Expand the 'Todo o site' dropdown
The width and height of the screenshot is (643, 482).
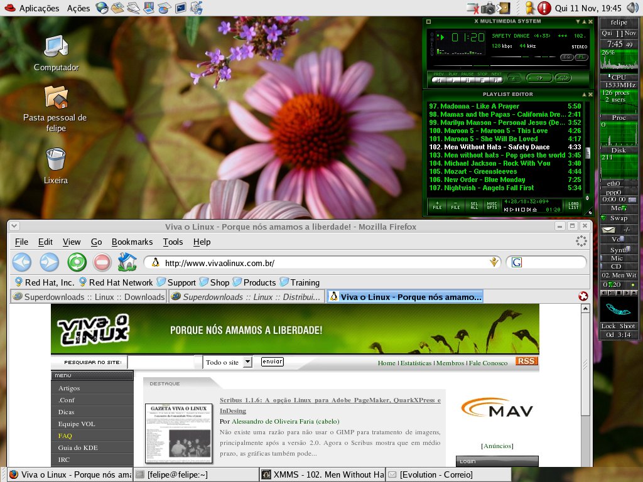247,362
